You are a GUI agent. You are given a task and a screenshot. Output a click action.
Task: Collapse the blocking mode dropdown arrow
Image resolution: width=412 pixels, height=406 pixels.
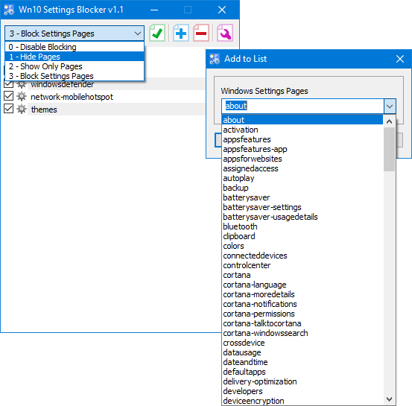tap(138, 34)
